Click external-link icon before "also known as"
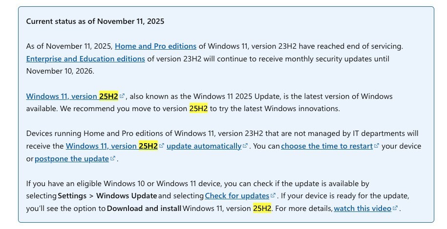 122,96
